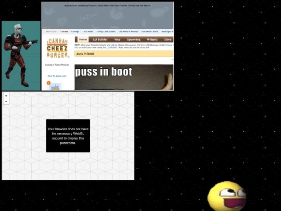Open the Lol Builder tab
Viewport: 281px width, 211px height.
tap(100, 40)
